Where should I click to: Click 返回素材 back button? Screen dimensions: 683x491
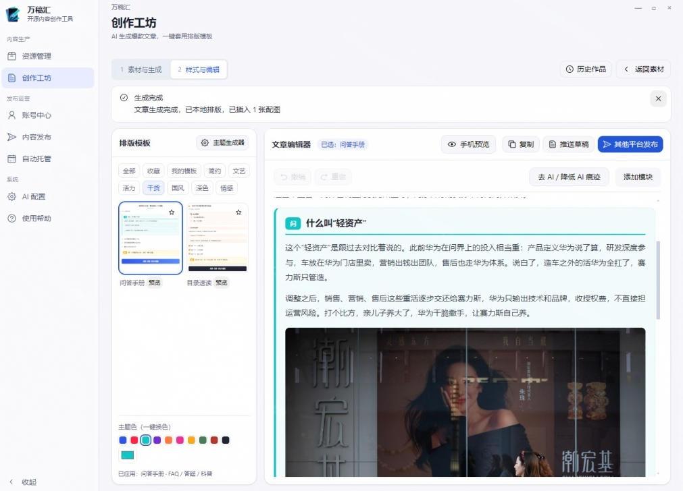tap(644, 69)
